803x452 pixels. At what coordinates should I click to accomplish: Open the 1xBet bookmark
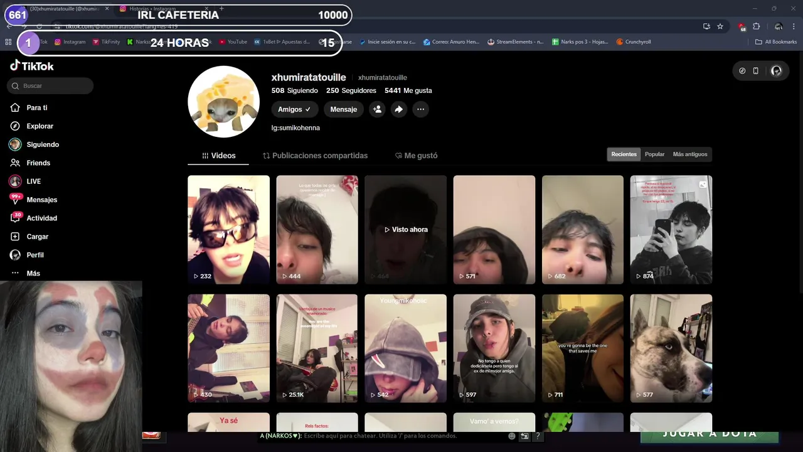282,42
